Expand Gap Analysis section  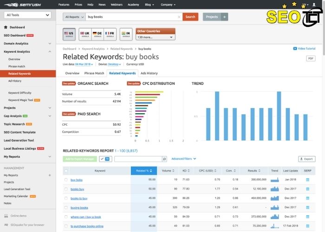(x=50, y=116)
